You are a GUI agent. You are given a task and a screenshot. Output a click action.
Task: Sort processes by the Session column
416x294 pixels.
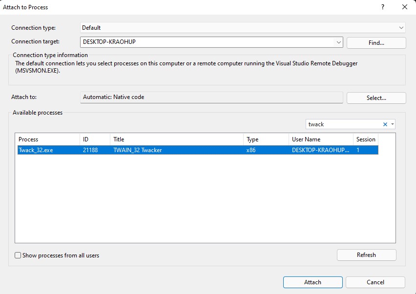point(365,139)
